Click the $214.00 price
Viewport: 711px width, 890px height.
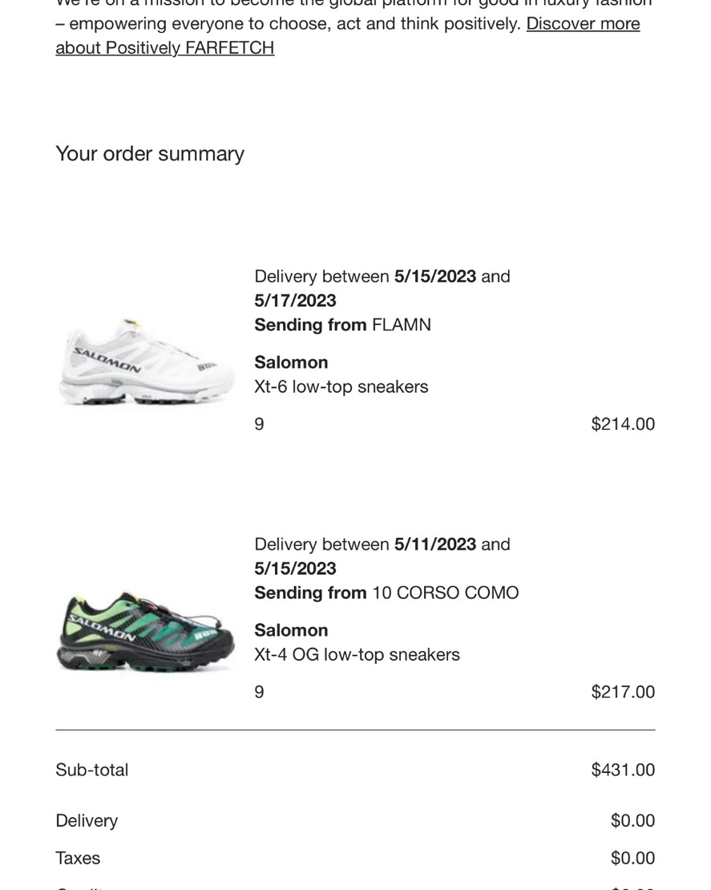[x=623, y=424]
